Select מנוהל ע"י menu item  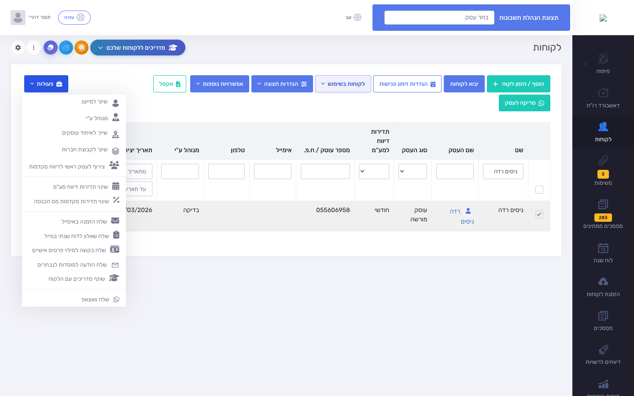tap(74, 118)
